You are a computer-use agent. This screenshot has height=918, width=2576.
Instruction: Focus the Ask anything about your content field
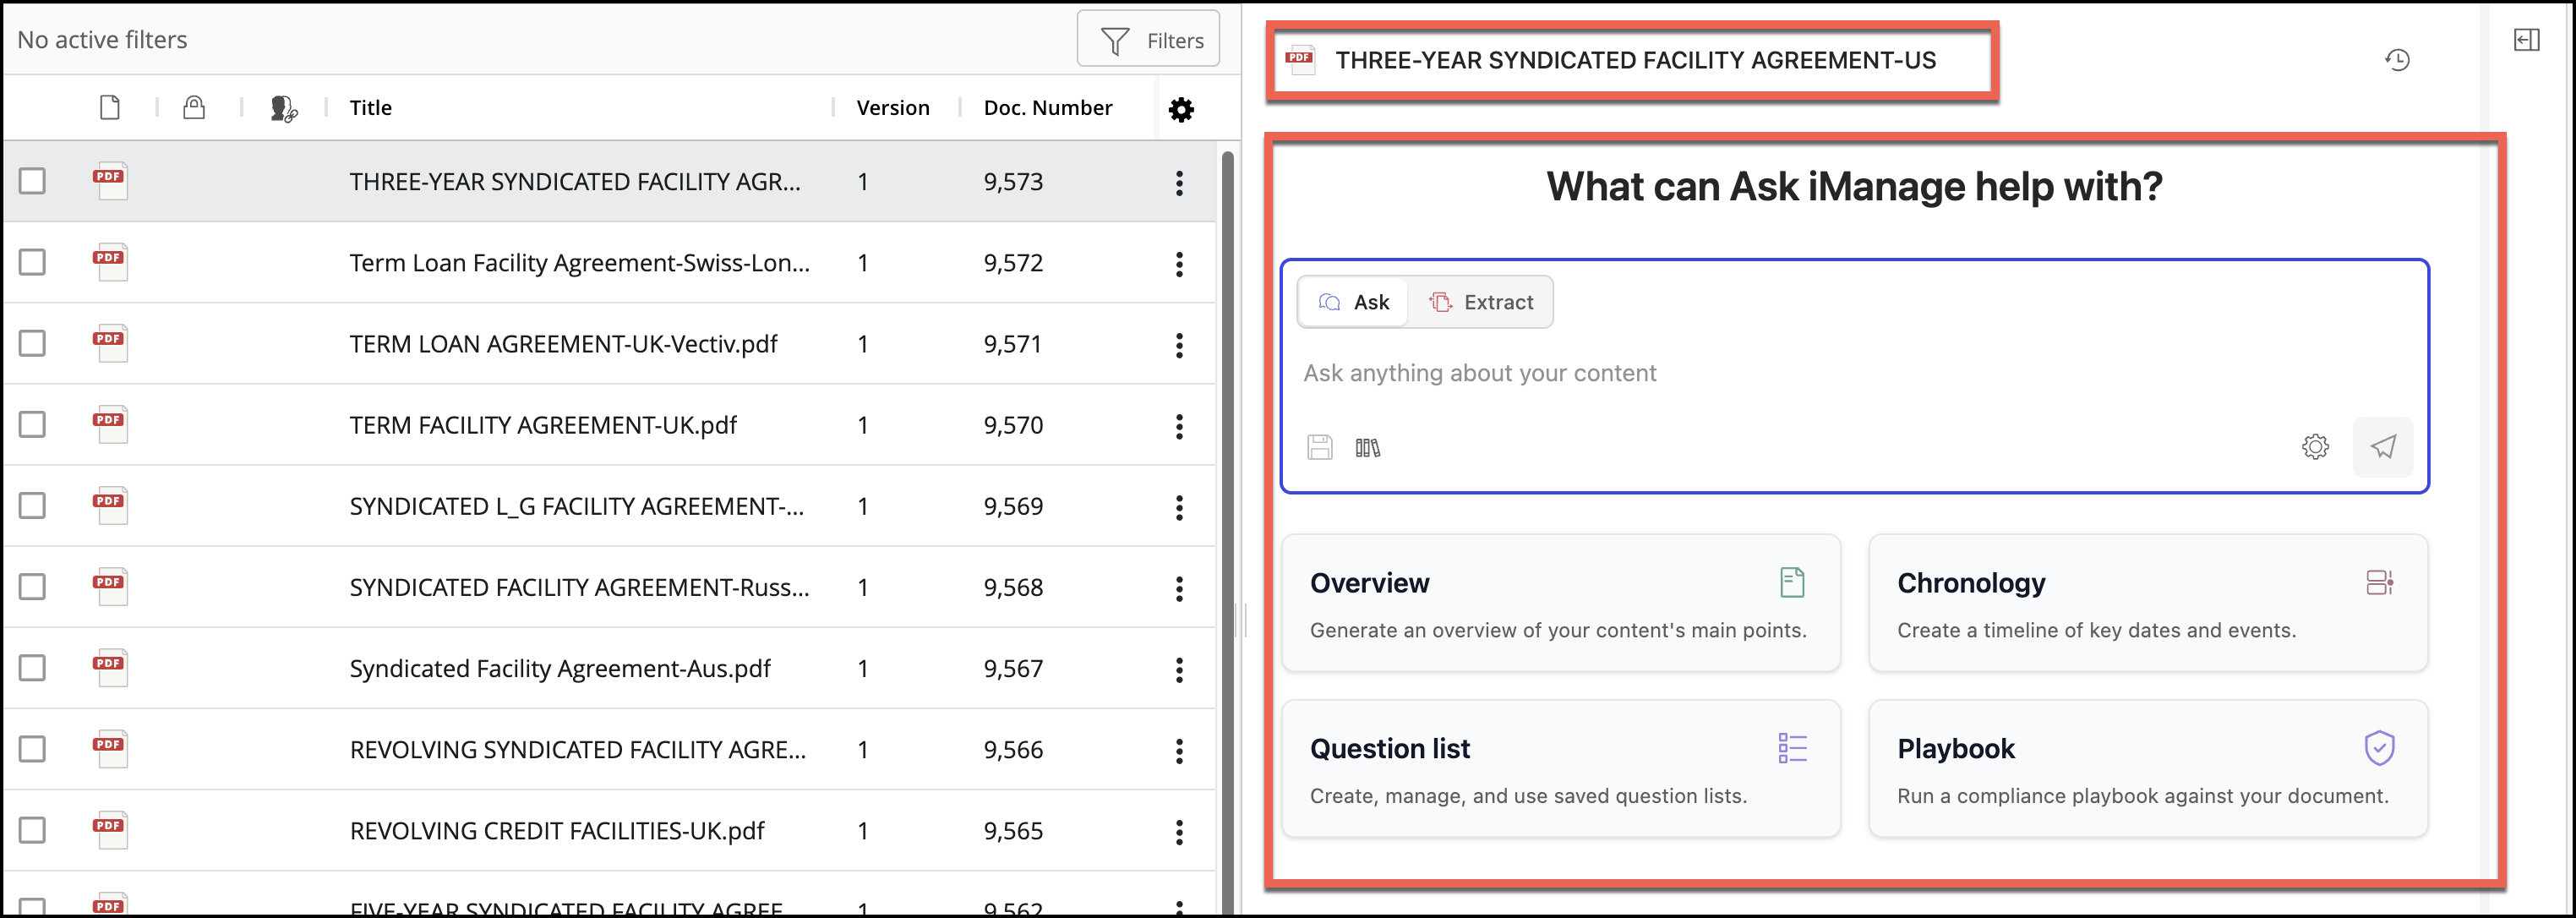pyautogui.click(x=1854, y=373)
